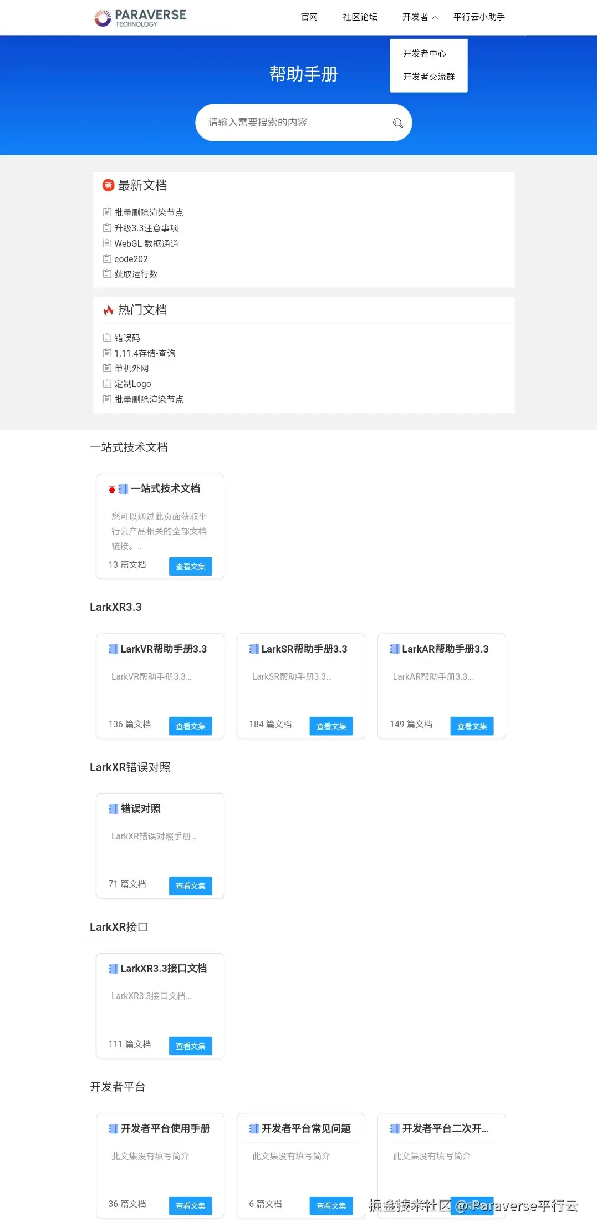The width and height of the screenshot is (597, 1232).
Task: Collapse the 开发者 dropdown menu
Action: (420, 17)
